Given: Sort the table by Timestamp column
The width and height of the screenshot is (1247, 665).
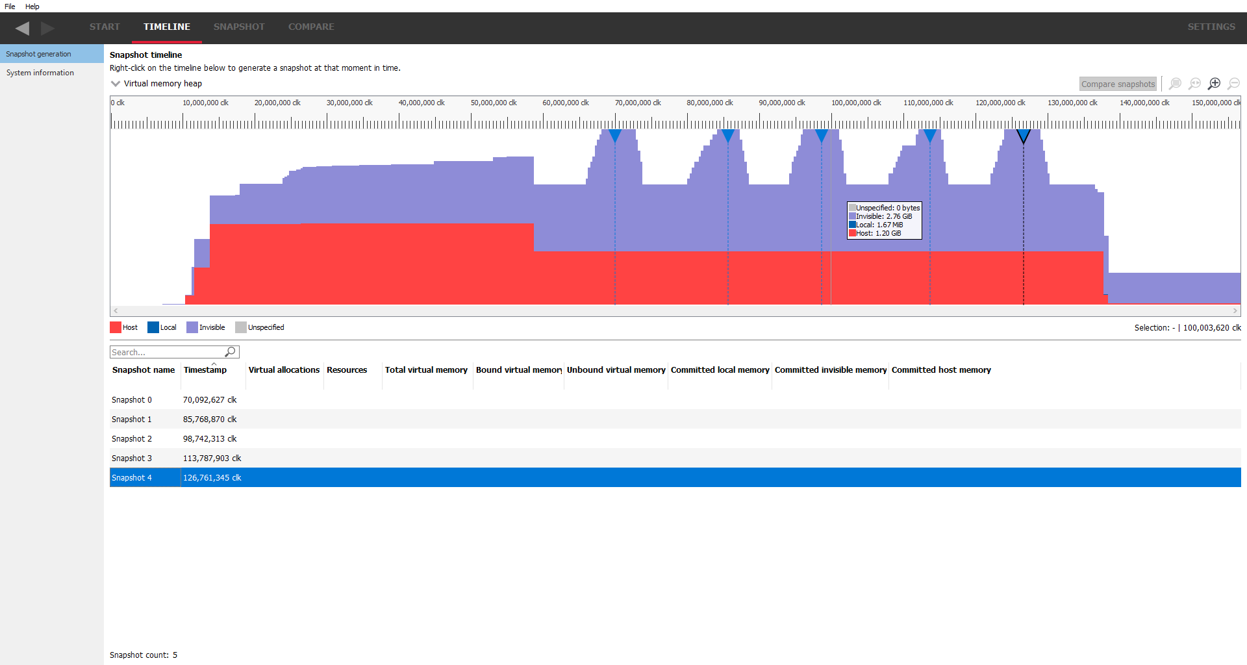Looking at the screenshot, I should pos(205,370).
